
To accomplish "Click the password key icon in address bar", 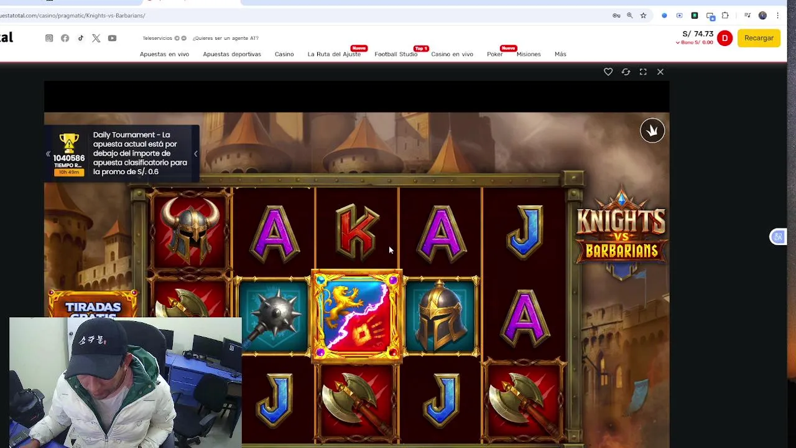I will click(616, 16).
